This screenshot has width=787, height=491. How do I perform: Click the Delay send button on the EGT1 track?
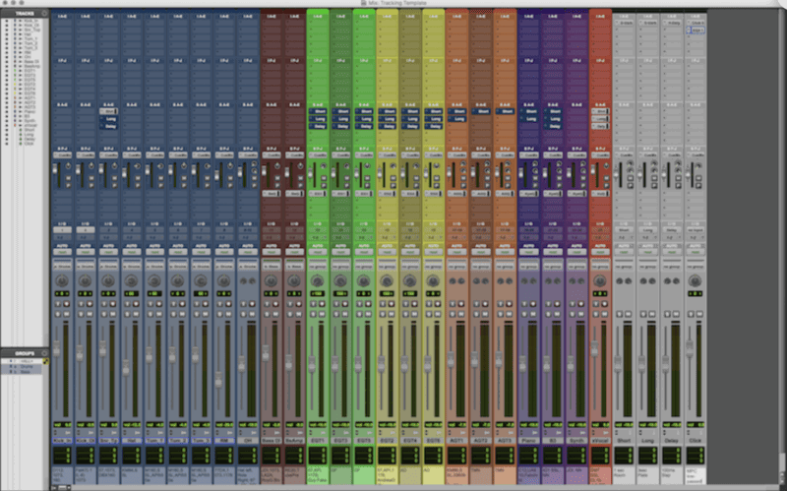point(318,127)
